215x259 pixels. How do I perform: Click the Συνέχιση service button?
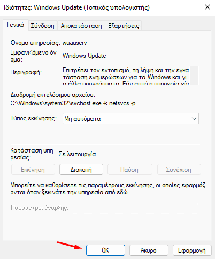coord(179,170)
